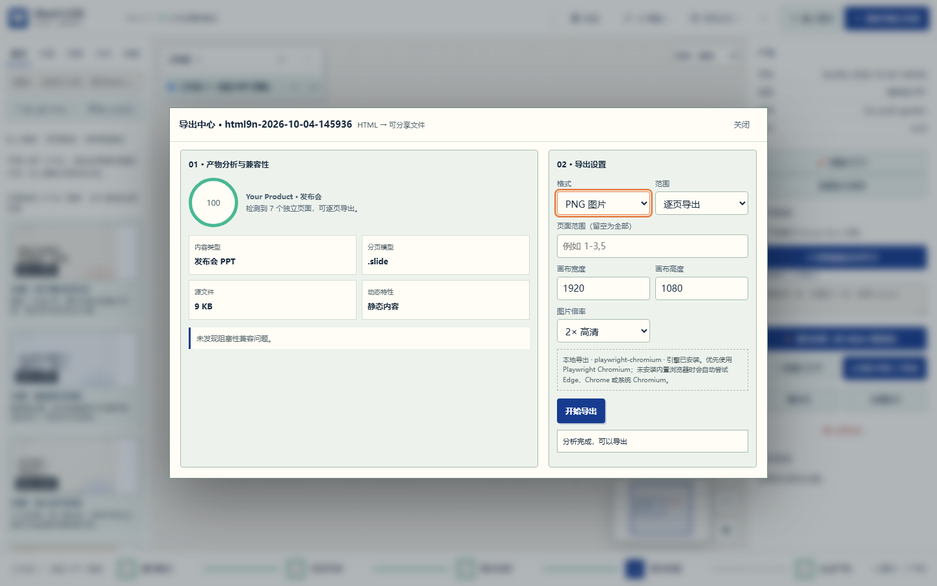This screenshot has width=937, height=586.
Task: Click the 内容类型 发布会 PPT card
Action: [273, 255]
